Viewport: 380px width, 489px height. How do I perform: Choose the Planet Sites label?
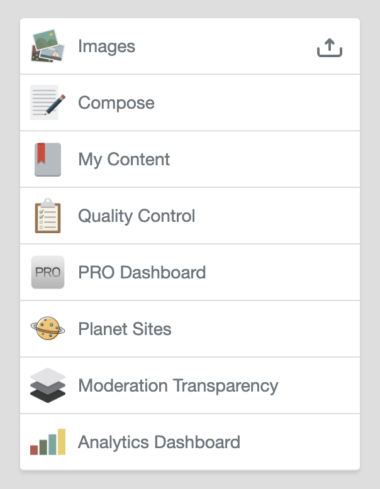coord(125,329)
